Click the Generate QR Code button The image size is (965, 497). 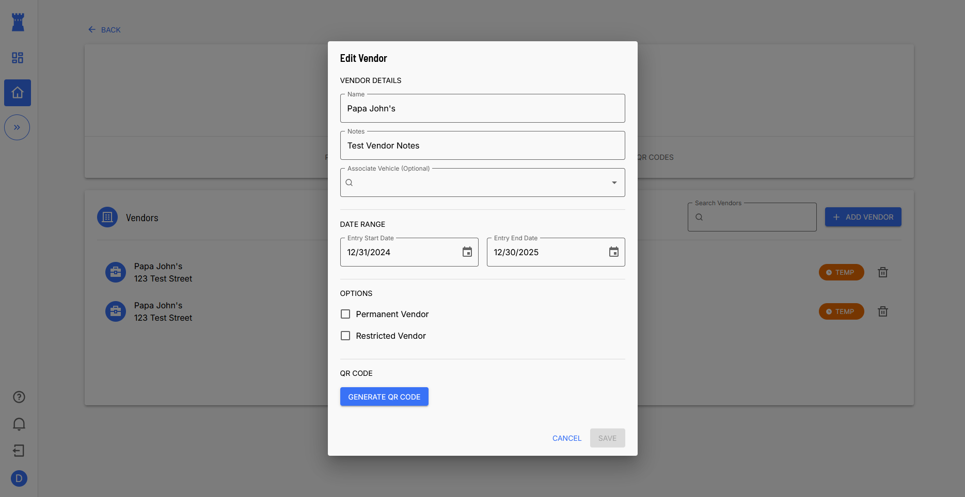(x=384, y=396)
